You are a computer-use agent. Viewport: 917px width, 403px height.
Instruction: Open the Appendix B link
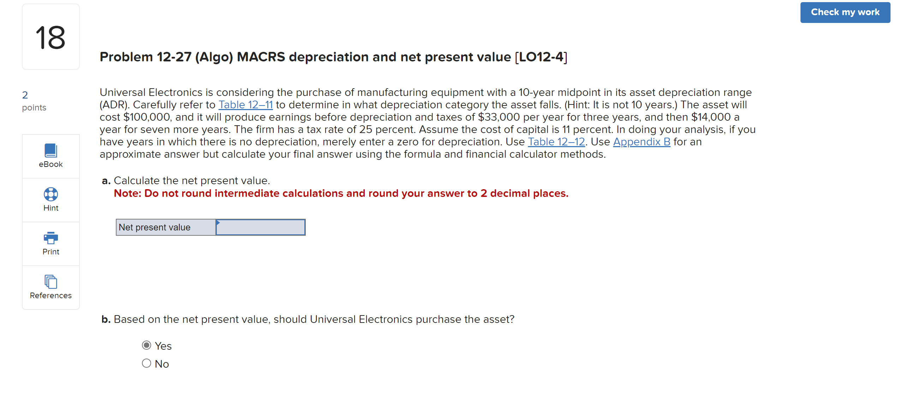tap(641, 142)
